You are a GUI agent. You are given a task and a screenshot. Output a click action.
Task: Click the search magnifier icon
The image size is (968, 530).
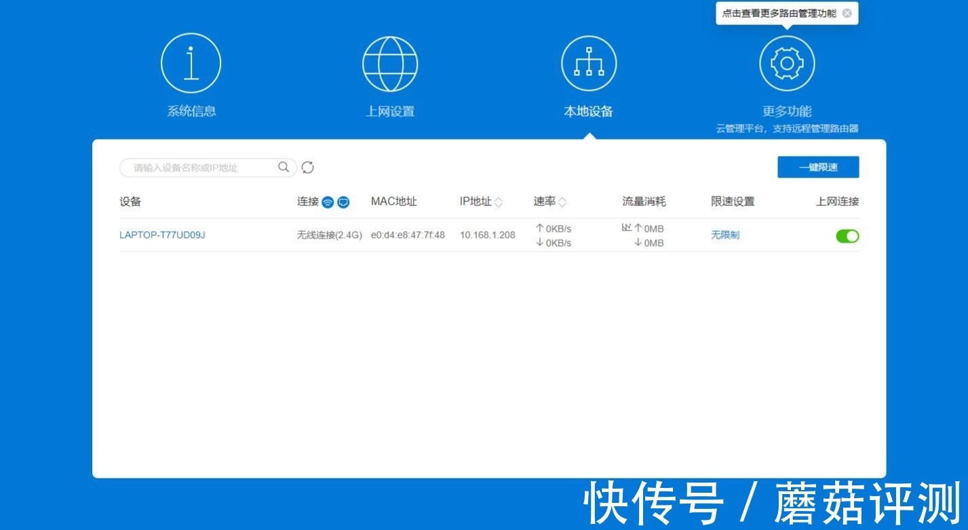(x=284, y=167)
